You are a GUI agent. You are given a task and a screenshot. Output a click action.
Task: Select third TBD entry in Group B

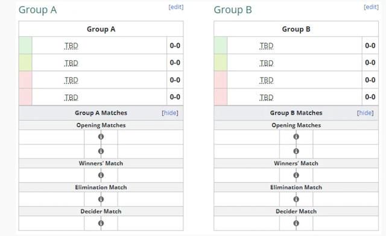click(267, 80)
